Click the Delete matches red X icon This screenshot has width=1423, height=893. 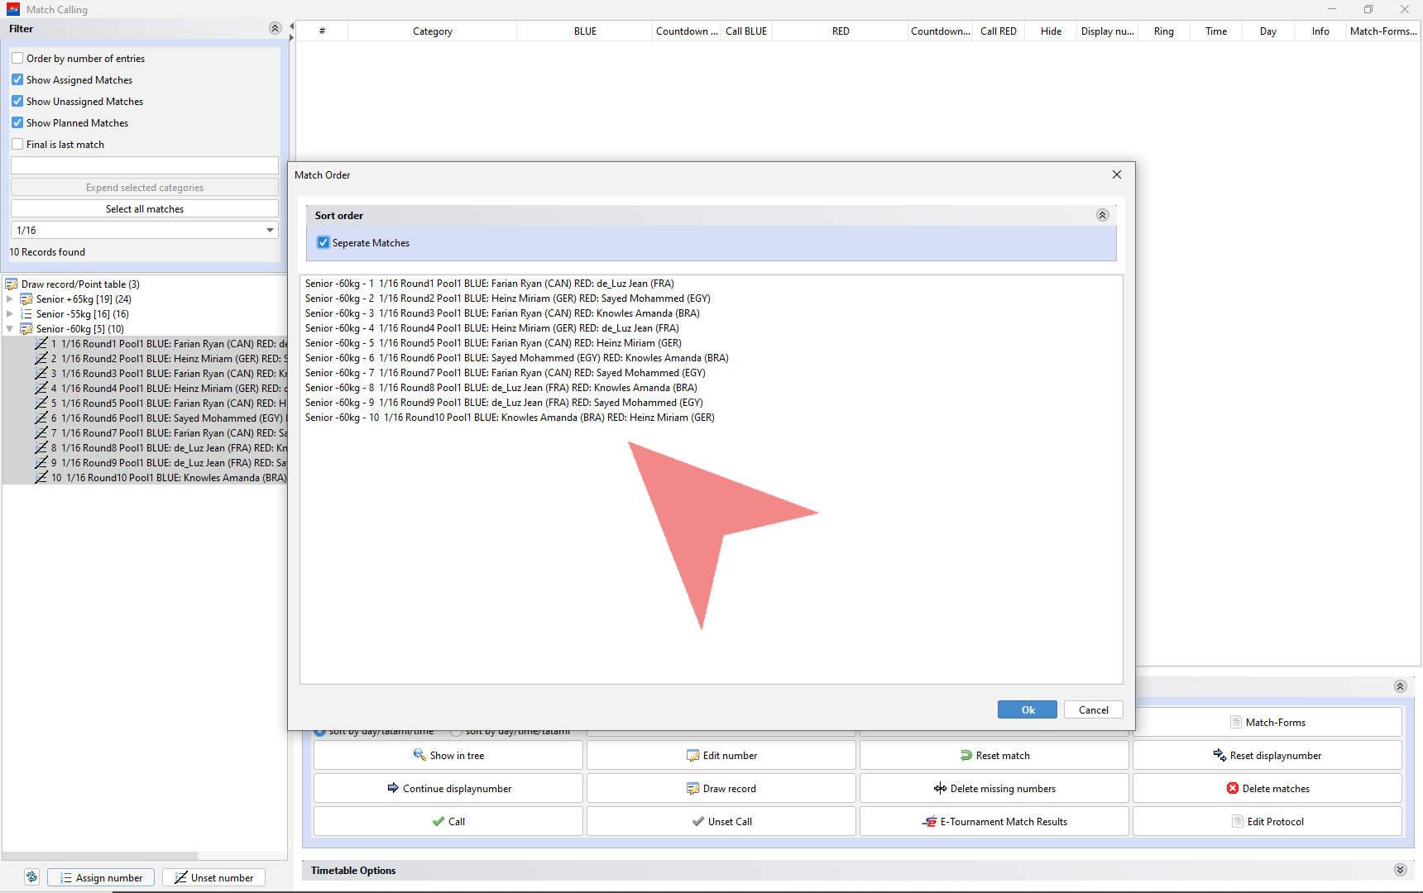point(1233,788)
